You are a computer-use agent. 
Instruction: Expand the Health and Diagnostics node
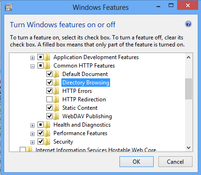(x=32, y=126)
